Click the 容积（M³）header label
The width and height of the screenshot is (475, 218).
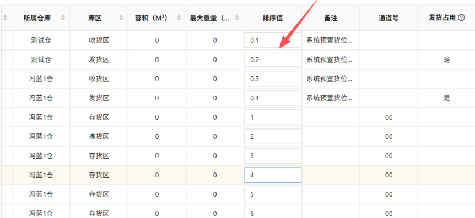(151, 18)
